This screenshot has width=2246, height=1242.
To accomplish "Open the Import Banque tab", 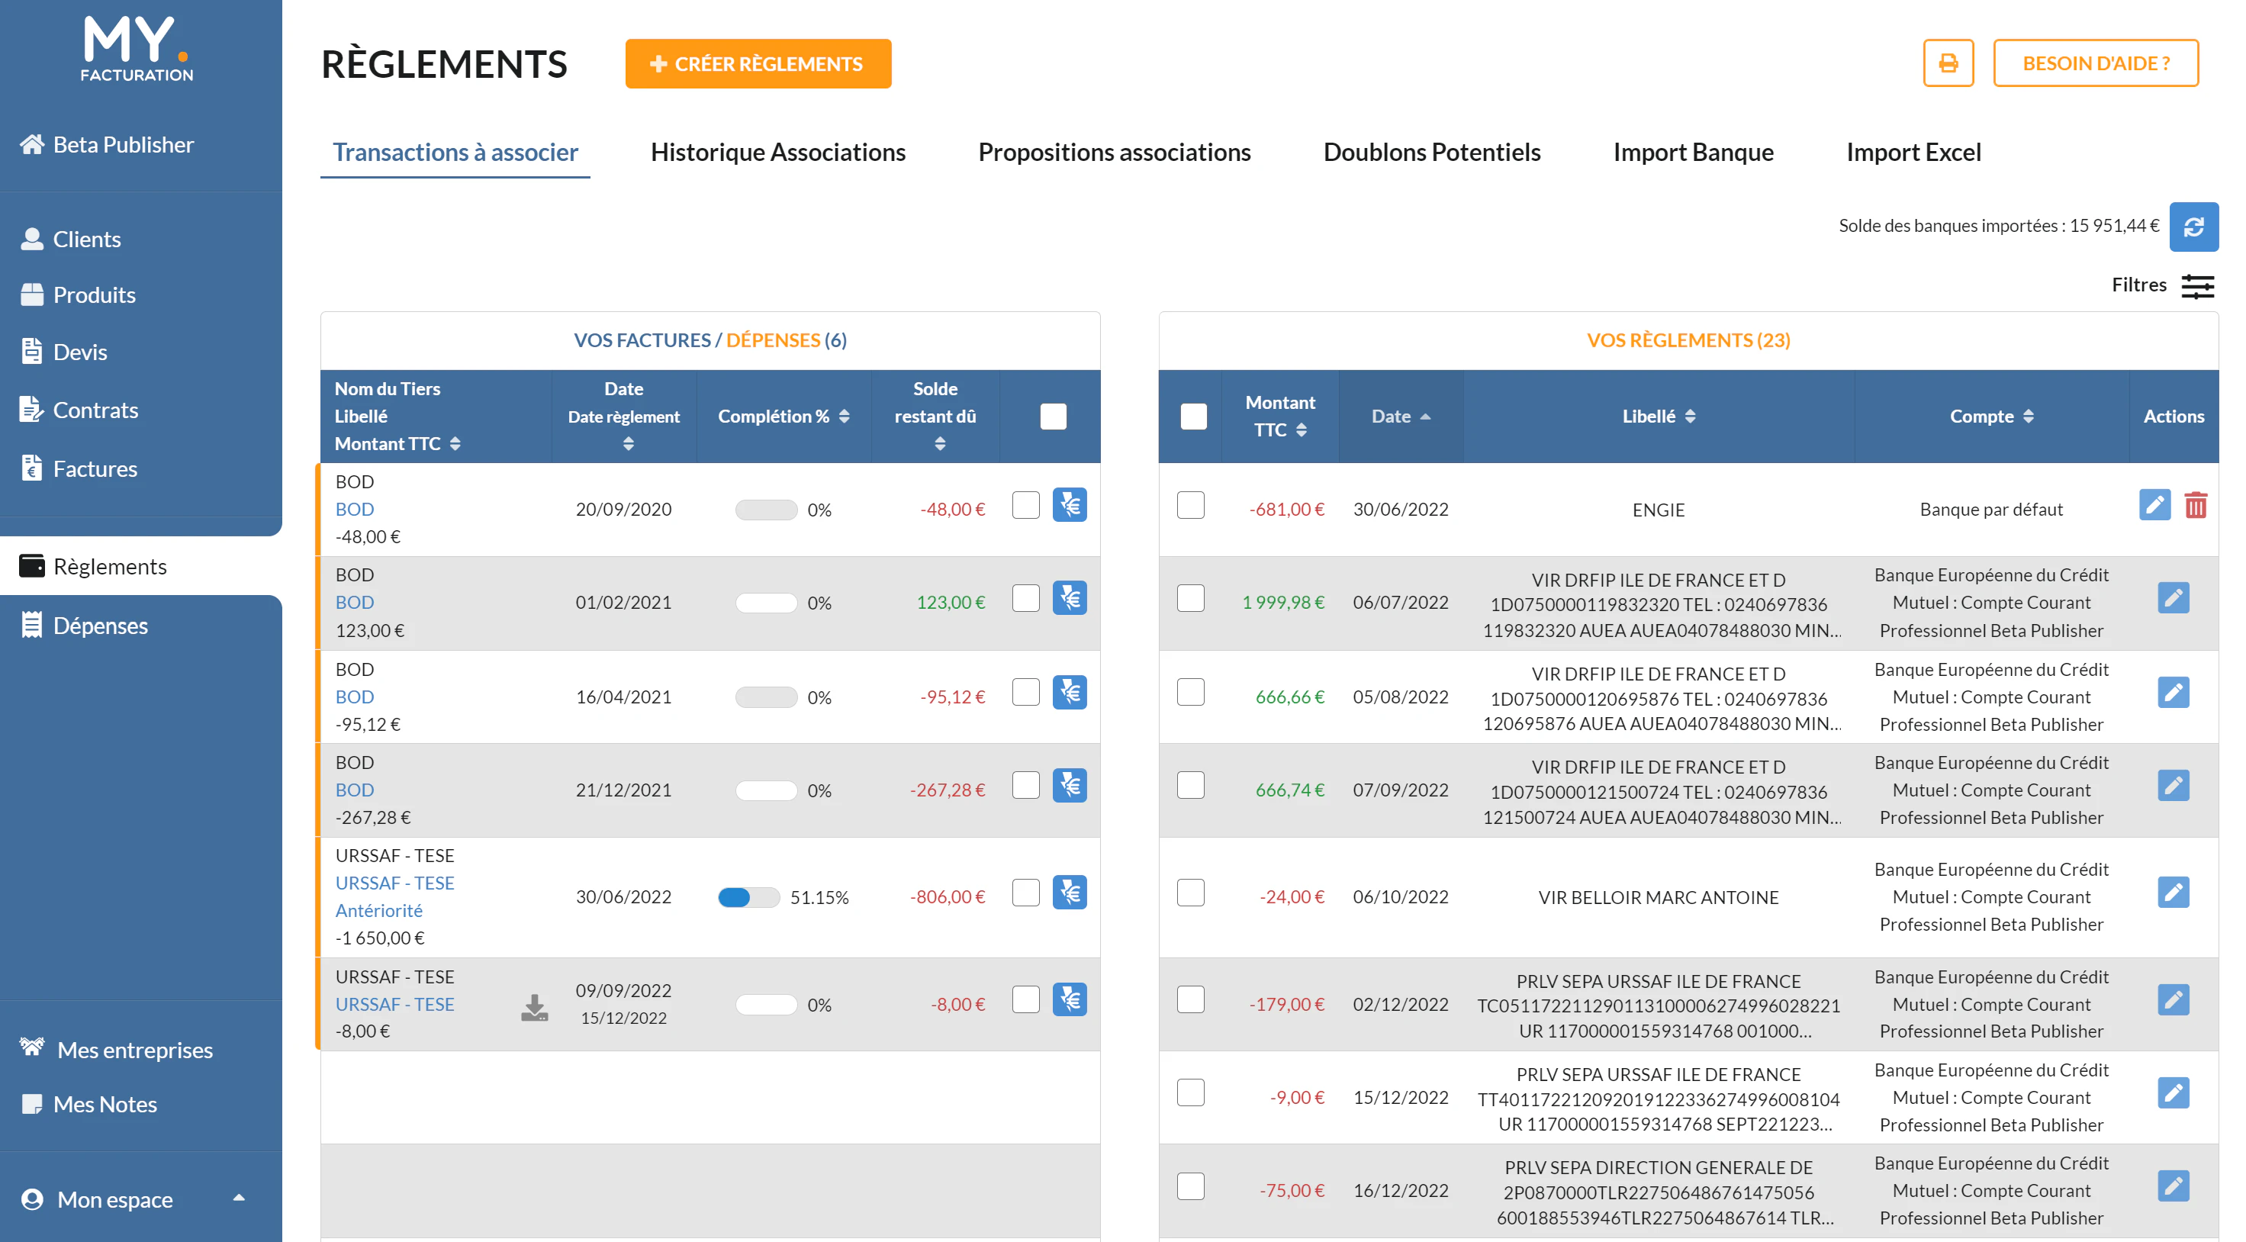I will tap(1693, 153).
